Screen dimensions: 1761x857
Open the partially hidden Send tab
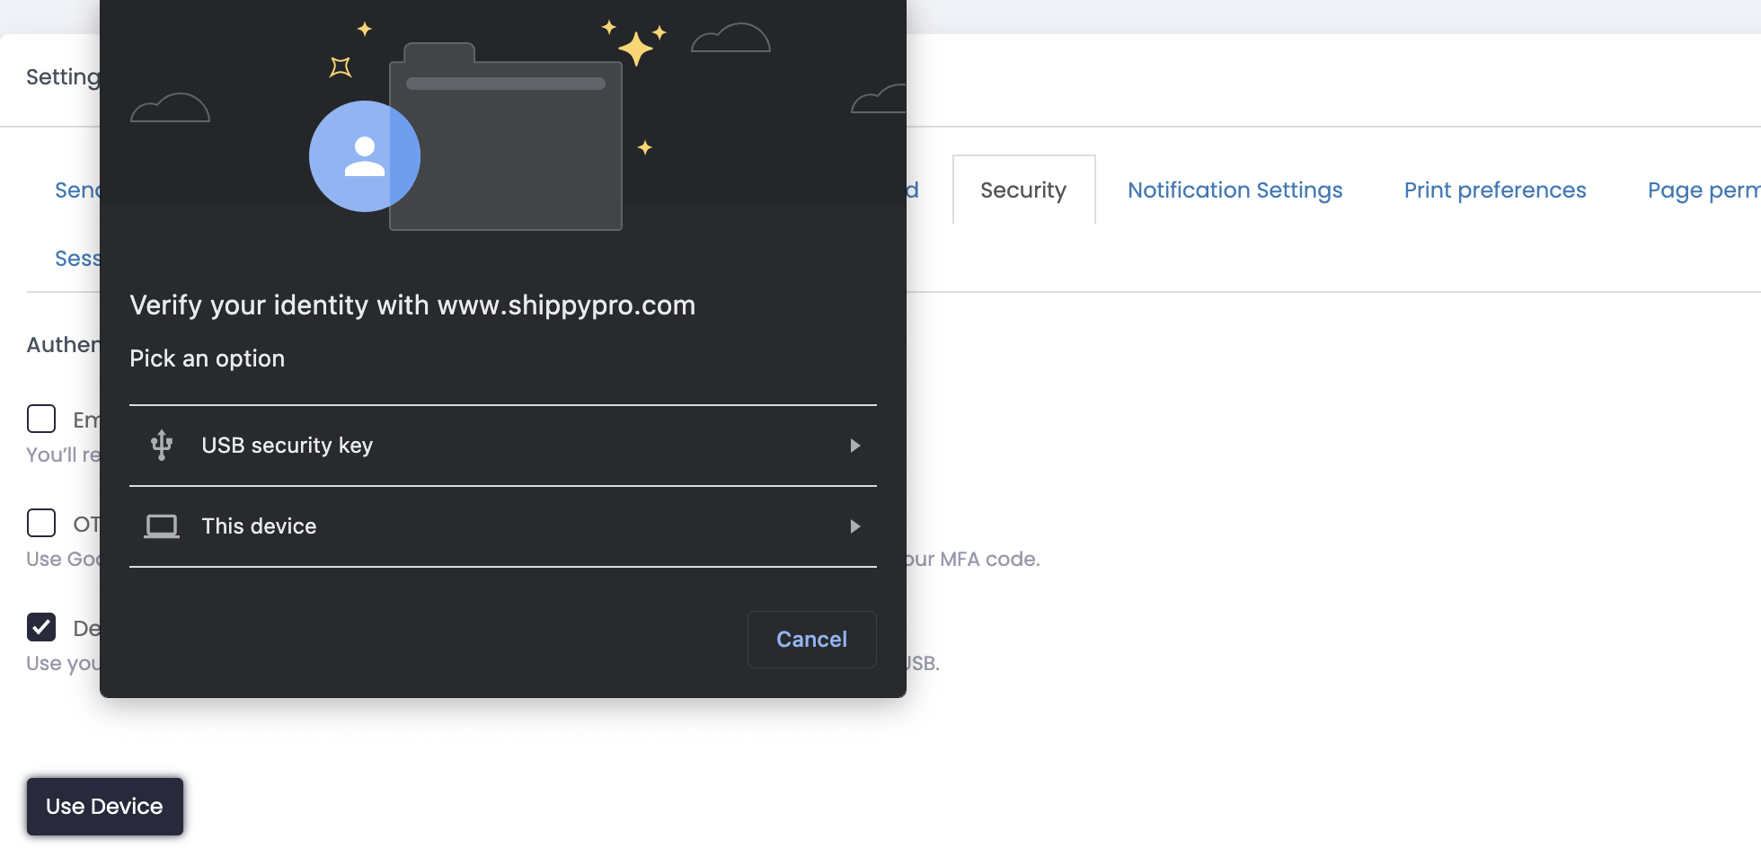[77, 190]
